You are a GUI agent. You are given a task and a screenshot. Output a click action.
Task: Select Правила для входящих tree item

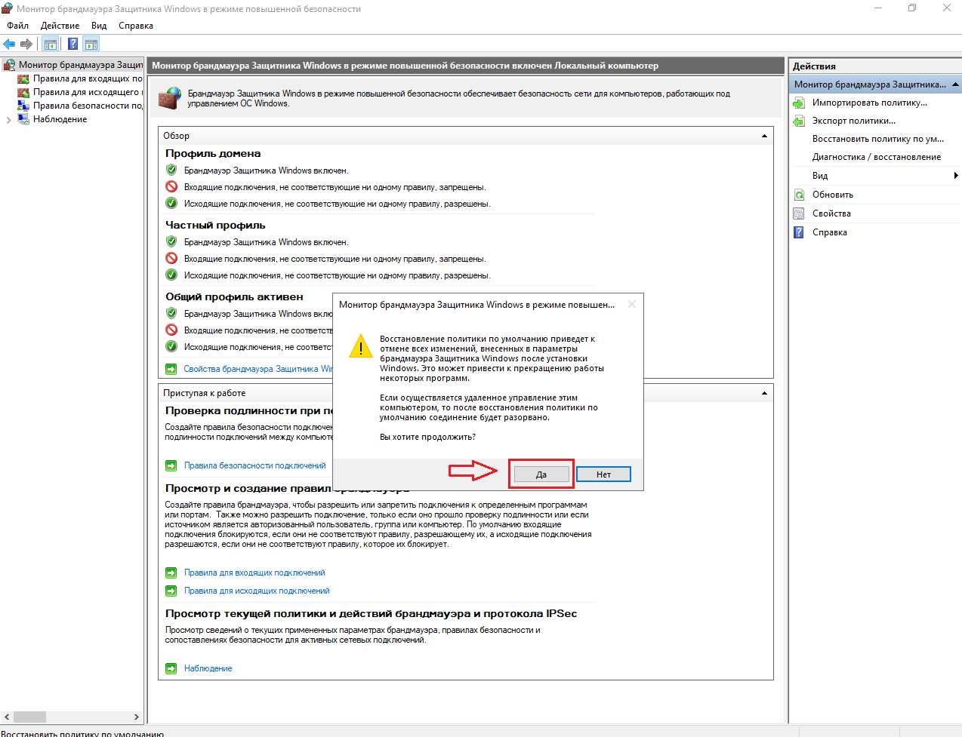click(x=88, y=78)
